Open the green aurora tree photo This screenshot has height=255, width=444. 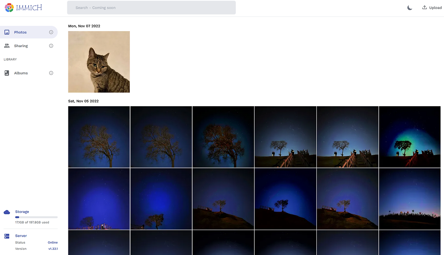410,137
